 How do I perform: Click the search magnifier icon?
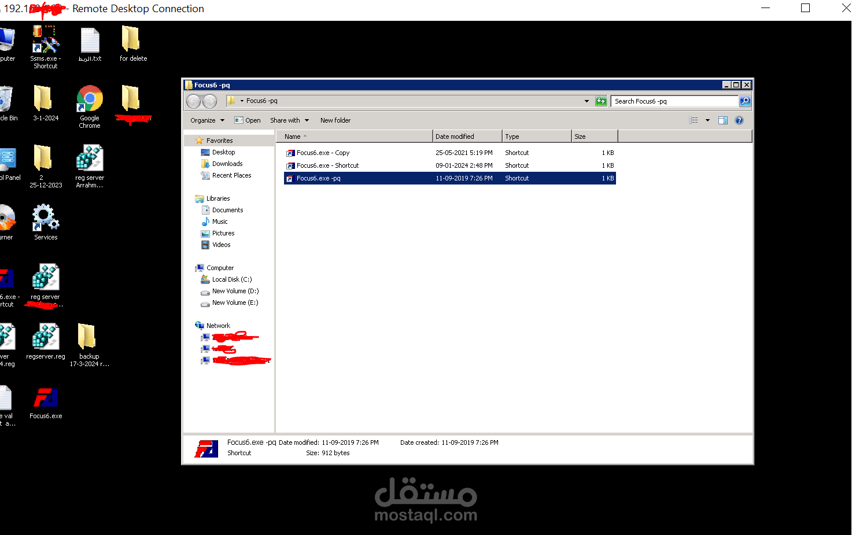pos(745,101)
